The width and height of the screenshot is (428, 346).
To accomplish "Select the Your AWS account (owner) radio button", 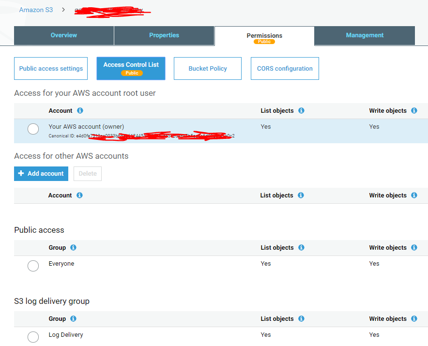I will point(33,129).
